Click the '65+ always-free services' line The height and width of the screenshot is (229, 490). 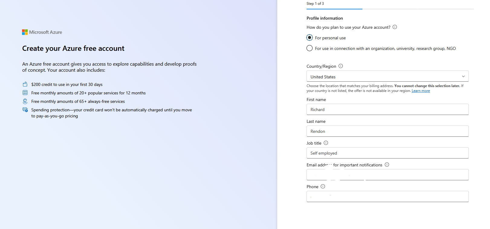tap(78, 101)
